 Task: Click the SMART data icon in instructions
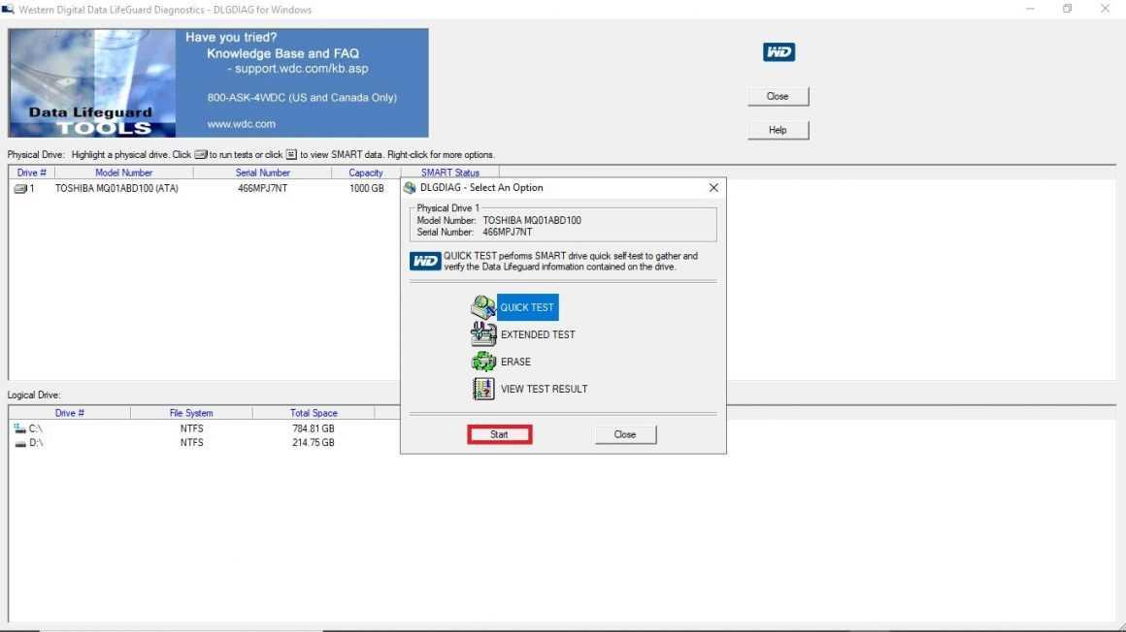coord(291,154)
